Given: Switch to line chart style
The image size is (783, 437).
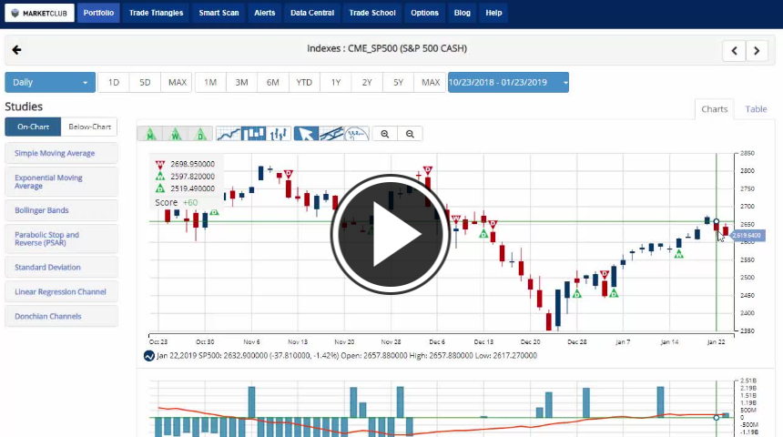Looking at the screenshot, I should [229, 134].
